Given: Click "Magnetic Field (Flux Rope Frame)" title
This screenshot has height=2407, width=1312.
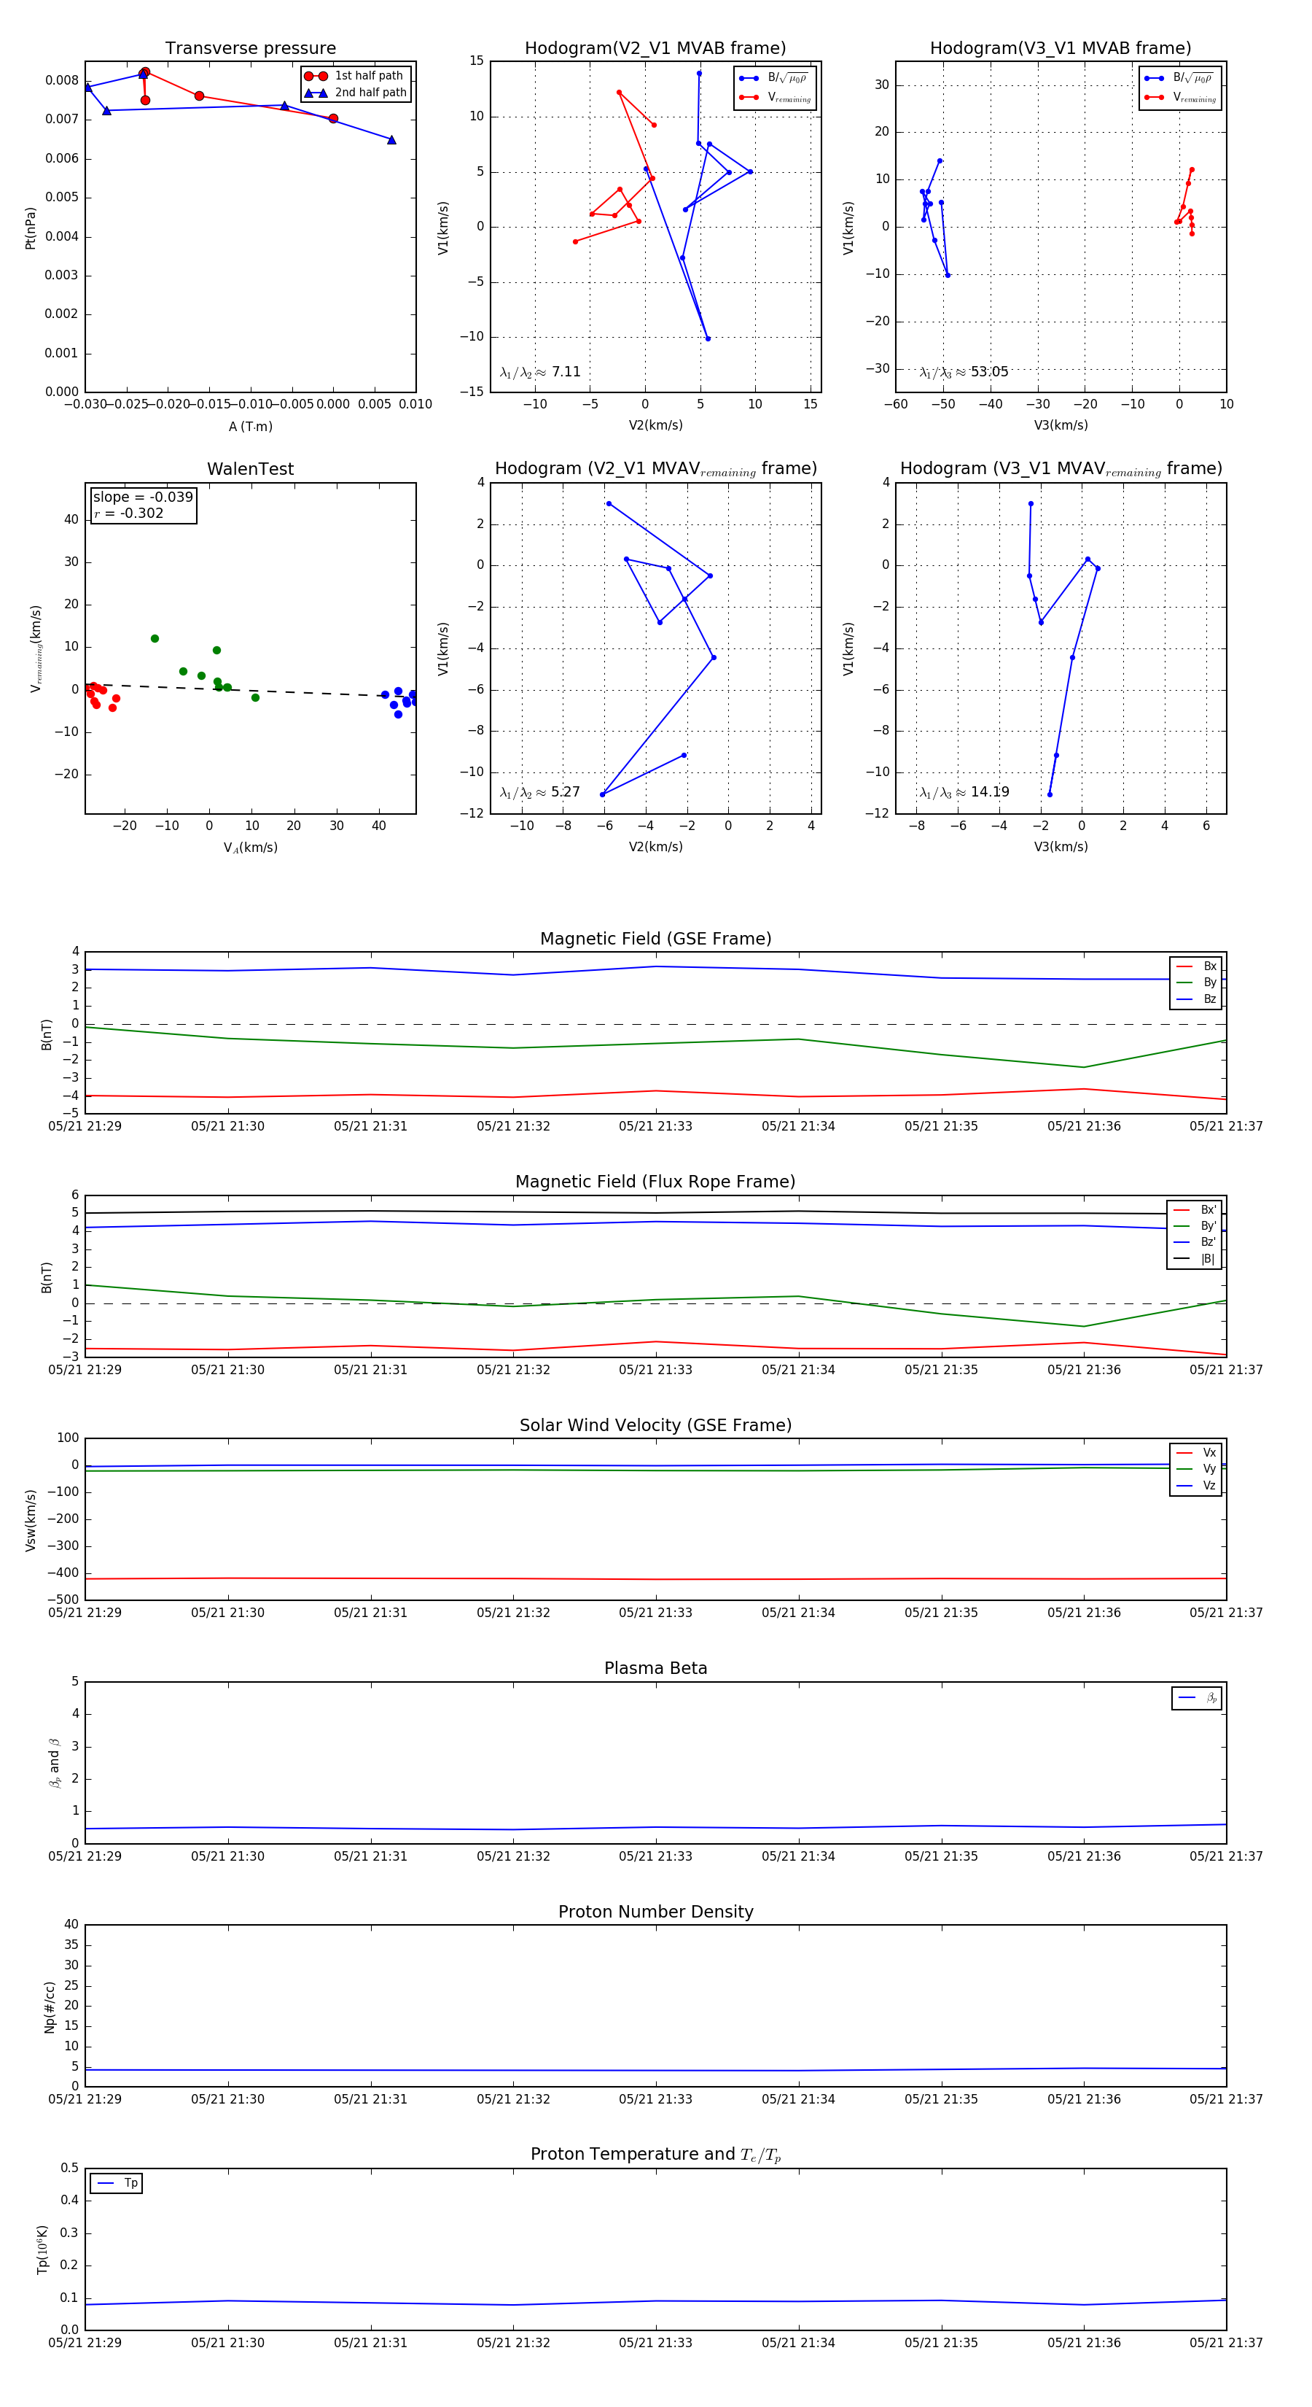Looking at the screenshot, I should pos(655,1182).
